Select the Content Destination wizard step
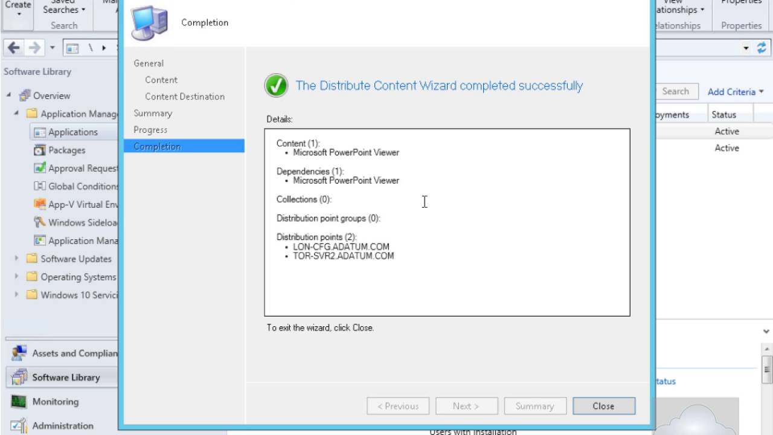Image resolution: width=773 pixels, height=435 pixels. (x=185, y=97)
